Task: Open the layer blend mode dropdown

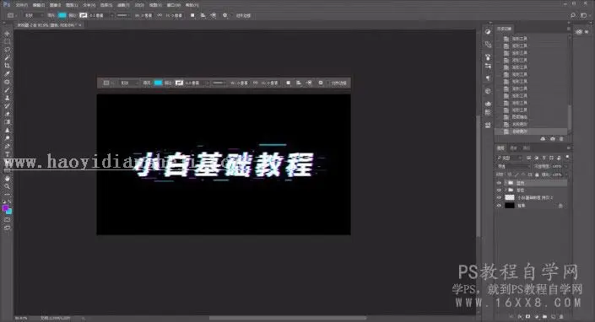Action: pos(513,166)
